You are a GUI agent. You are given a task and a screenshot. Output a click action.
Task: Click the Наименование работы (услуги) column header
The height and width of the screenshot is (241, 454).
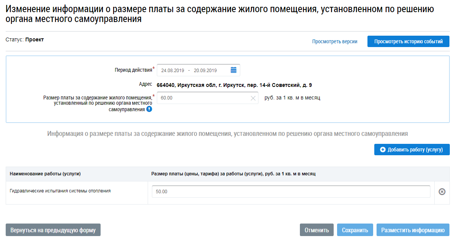point(45,174)
